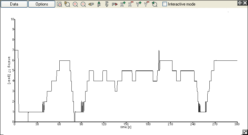Click the resize corner icon at bottom right
The height and width of the screenshot is (135, 248).
pyautogui.click(x=245, y=132)
